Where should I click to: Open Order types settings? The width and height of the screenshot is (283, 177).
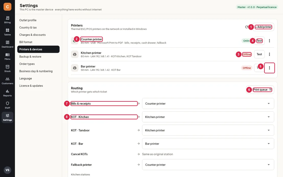tap(38, 64)
